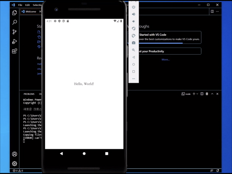Image resolution: width=232 pixels, height=174 pixels.
Task: Open the Source Control view
Action: coord(14,32)
